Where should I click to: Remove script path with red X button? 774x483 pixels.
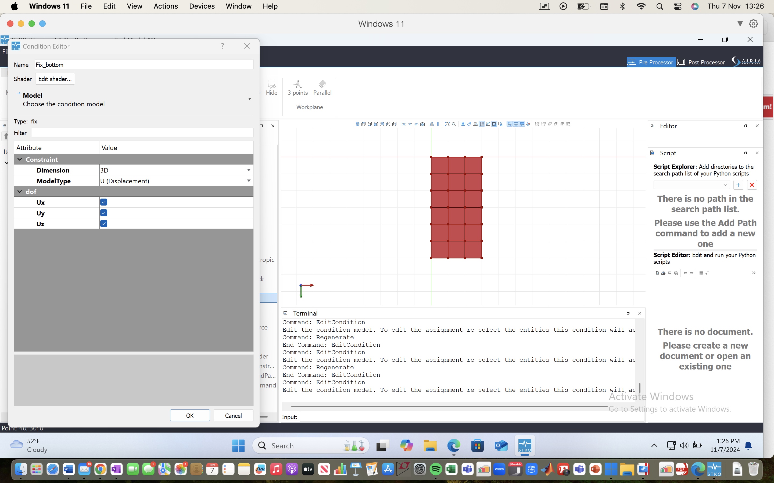click(x=752, y=185)
